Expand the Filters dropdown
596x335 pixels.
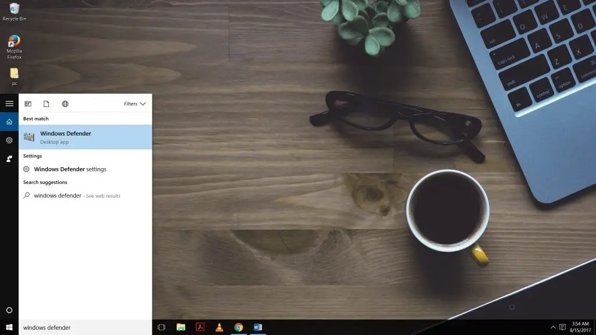coord(135,104)
